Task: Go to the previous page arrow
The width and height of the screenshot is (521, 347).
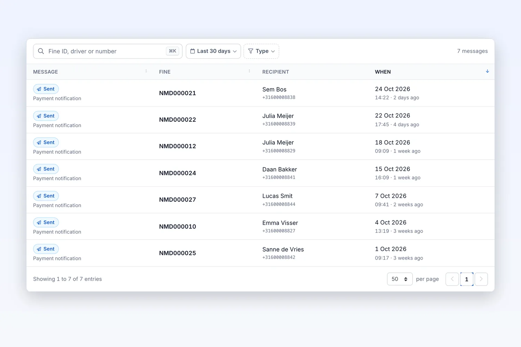Action: point(452,279)
